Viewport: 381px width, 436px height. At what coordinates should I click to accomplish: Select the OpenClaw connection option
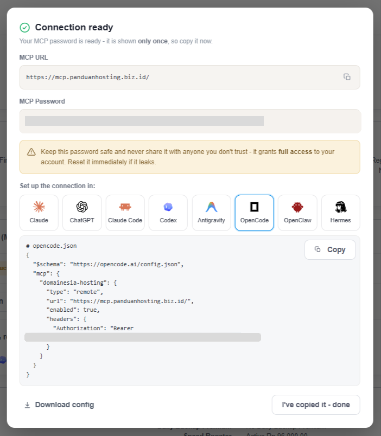[297, 213]
